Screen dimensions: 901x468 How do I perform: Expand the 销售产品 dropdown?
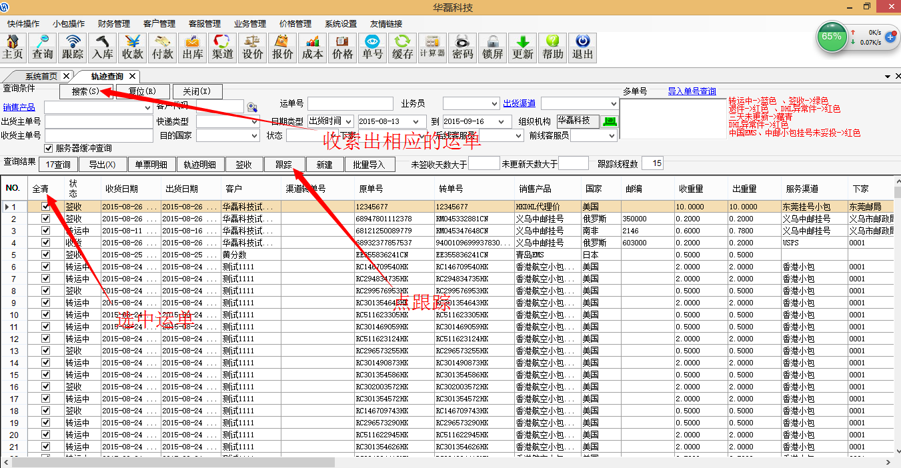148,107
